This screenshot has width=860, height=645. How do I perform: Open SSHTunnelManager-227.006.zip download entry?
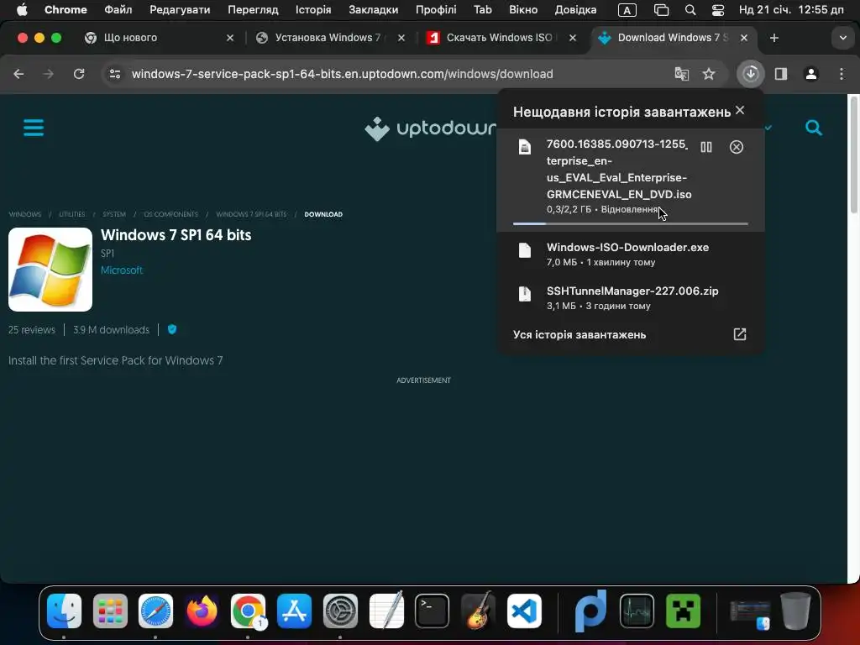(630, 298)
